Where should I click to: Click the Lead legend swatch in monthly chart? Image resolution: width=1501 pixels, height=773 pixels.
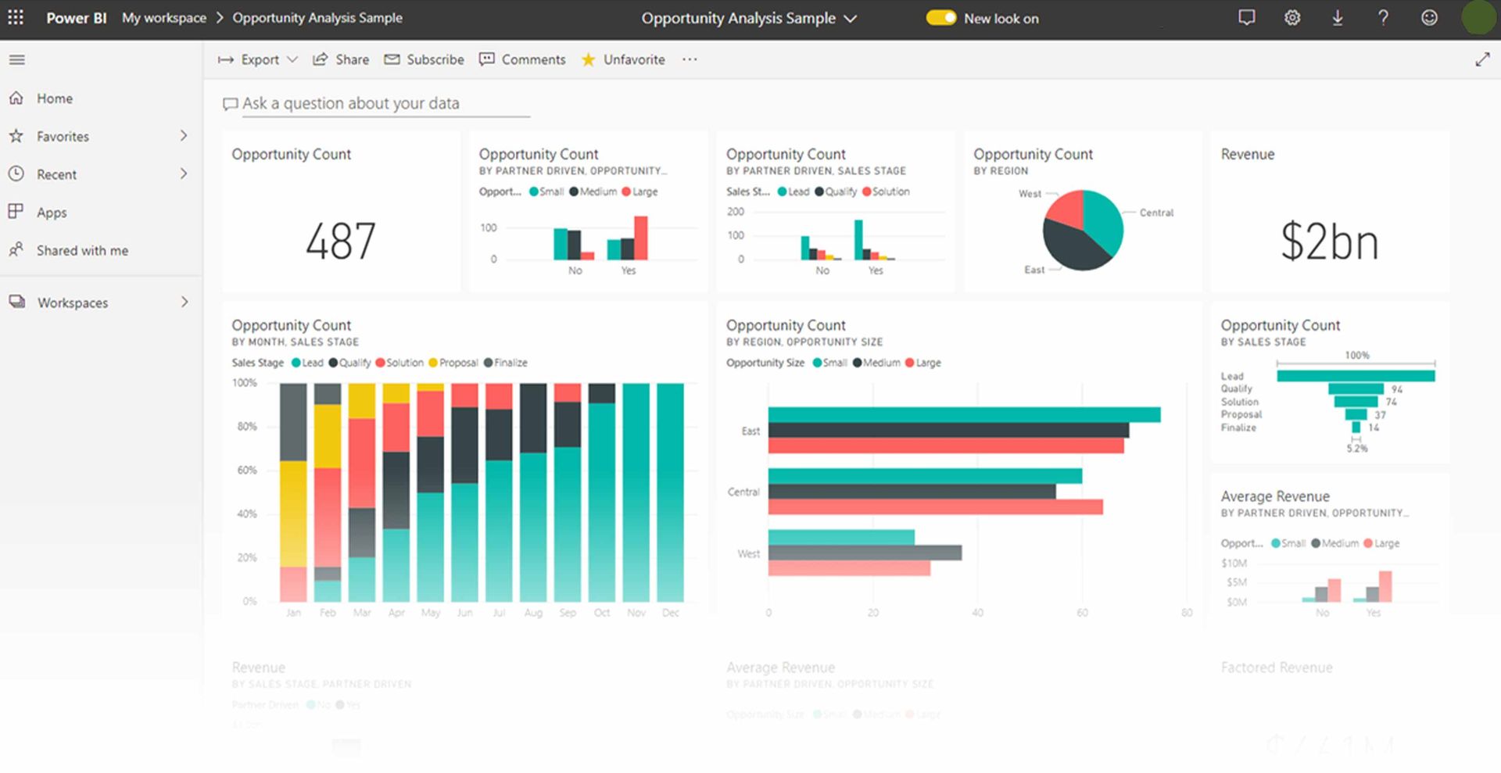point(296,363)
